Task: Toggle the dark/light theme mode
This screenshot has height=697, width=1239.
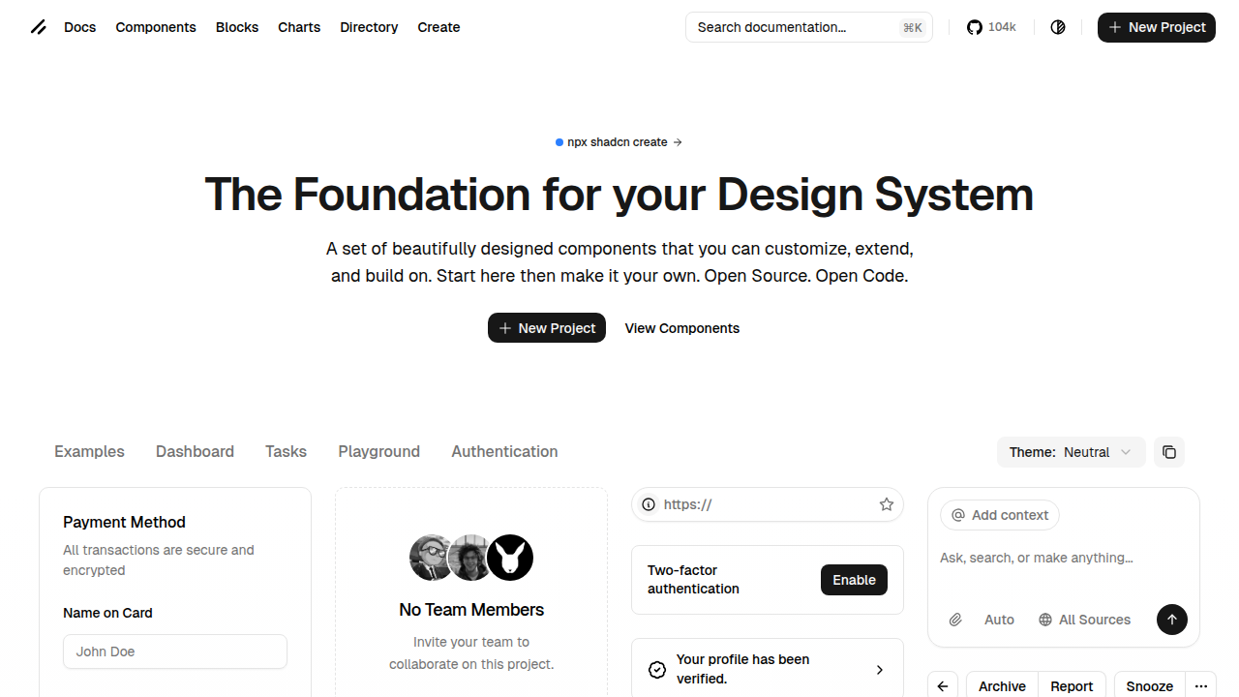Action: (x=1058, y=27)
